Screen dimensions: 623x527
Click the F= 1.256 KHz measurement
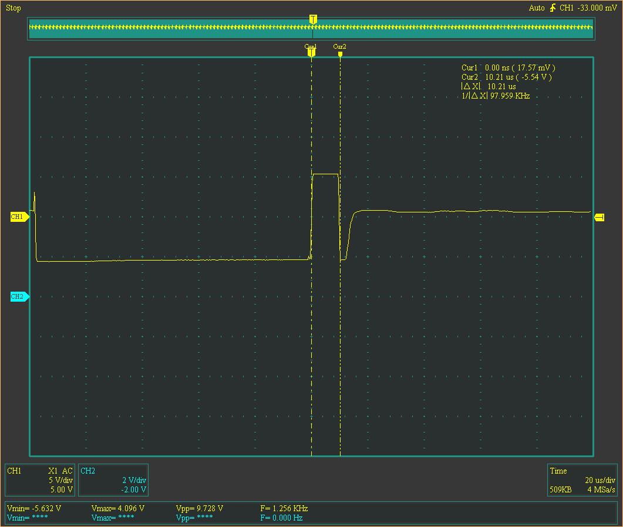click(284, 508)
